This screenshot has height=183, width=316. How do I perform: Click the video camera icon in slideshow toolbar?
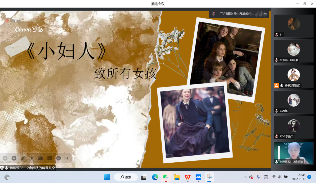tap(41, 158)
